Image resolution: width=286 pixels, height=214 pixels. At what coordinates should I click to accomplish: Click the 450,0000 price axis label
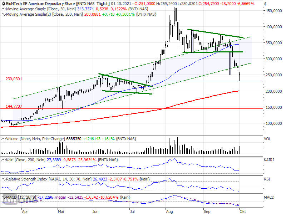coord(273,11)
